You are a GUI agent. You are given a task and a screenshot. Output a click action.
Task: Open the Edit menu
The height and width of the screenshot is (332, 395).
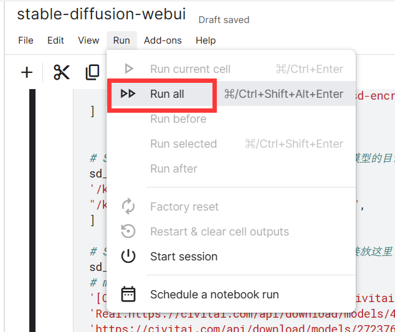click(x=55, y=40)
